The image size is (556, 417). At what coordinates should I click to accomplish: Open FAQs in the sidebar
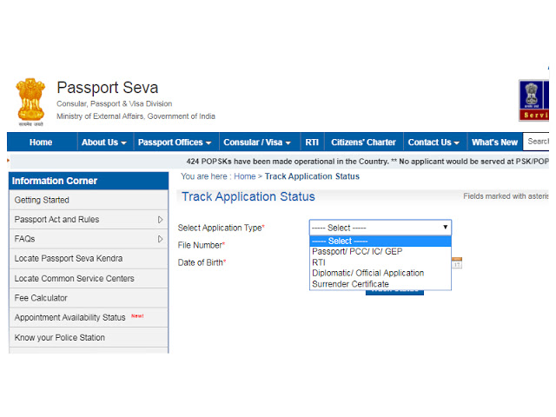(89, 239)
